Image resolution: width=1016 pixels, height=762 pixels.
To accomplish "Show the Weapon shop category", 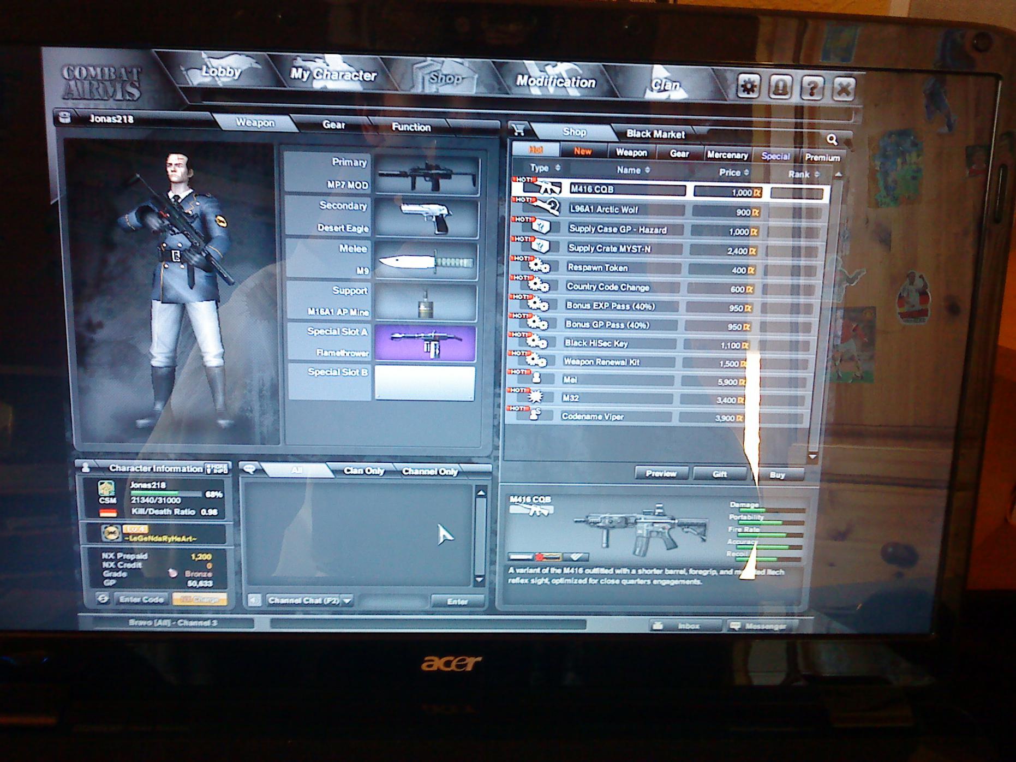I will click(x=631, y=152).
